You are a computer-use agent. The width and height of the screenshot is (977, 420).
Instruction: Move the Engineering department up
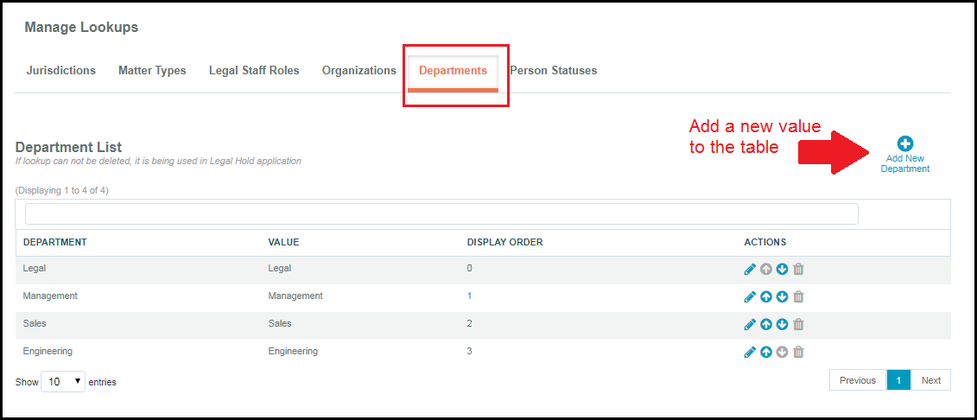[766, 353]
